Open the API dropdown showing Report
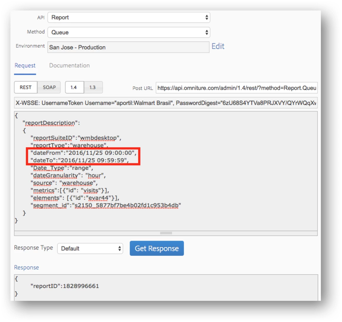 point(129,18)
